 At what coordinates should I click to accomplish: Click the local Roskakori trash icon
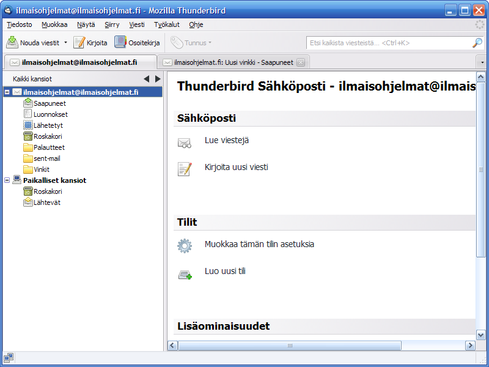[28, 191]
